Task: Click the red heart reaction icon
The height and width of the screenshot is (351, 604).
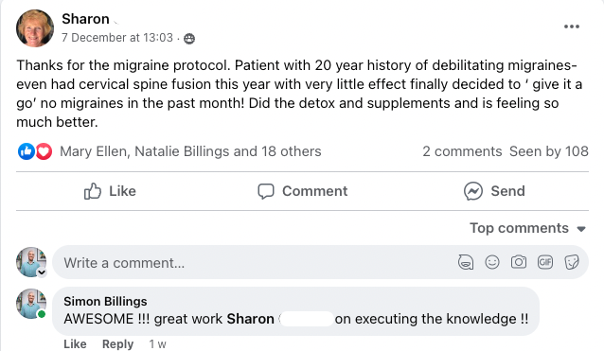Action: (44, 151)
